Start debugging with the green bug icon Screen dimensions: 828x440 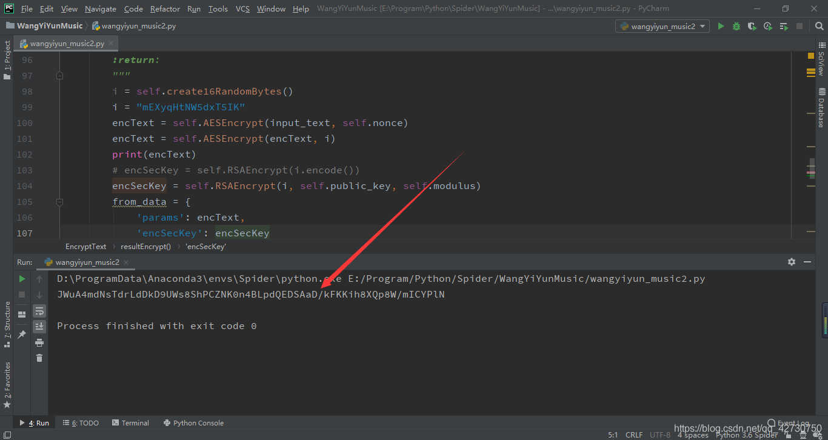(736, 26)
